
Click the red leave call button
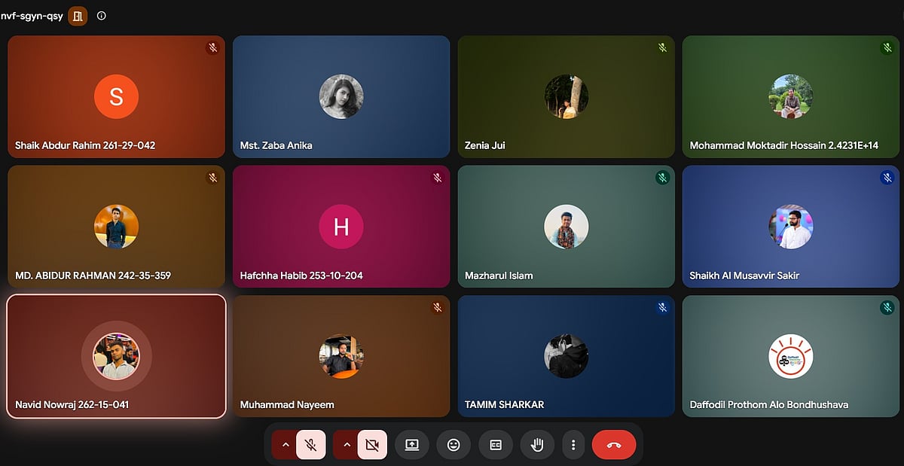[614, 444]
